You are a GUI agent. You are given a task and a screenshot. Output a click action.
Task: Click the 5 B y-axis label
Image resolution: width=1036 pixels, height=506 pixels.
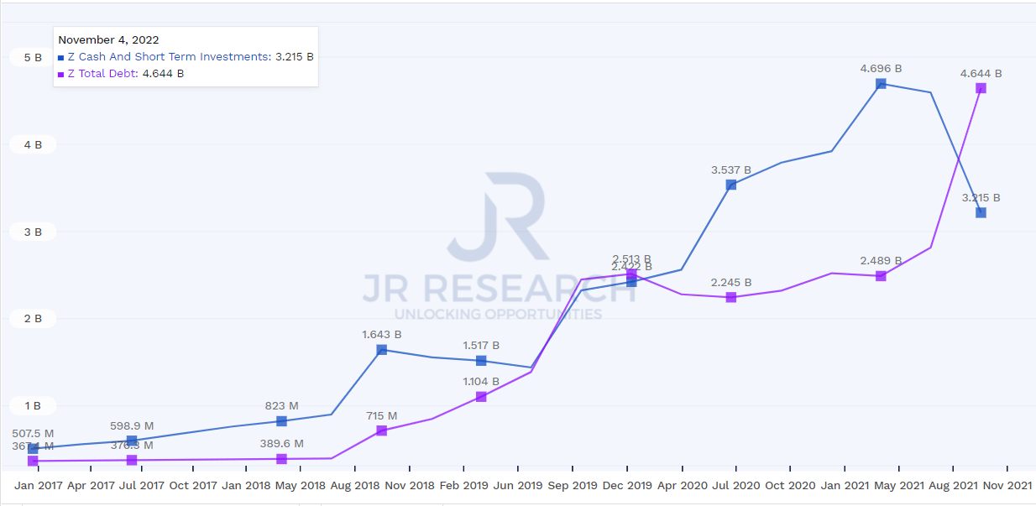pyautogui.click(x=32, y=57)
